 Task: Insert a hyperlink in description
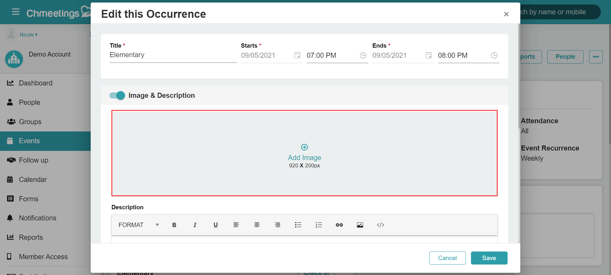point(339,225)
